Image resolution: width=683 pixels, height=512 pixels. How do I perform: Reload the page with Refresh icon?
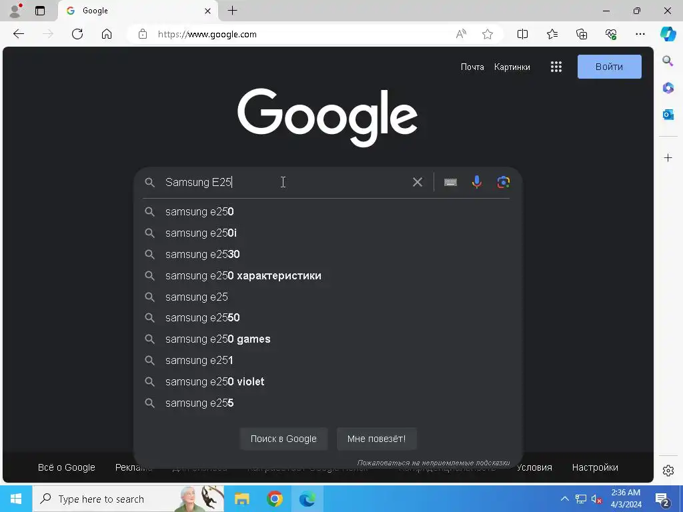click(x=77, y=34)
